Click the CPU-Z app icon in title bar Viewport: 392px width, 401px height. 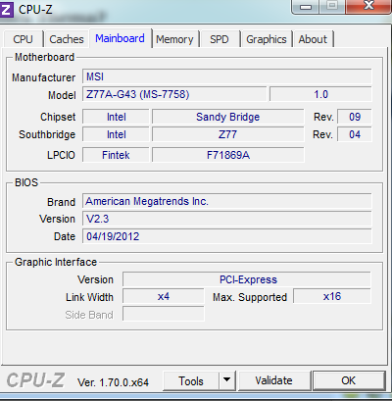pos(6,10)
